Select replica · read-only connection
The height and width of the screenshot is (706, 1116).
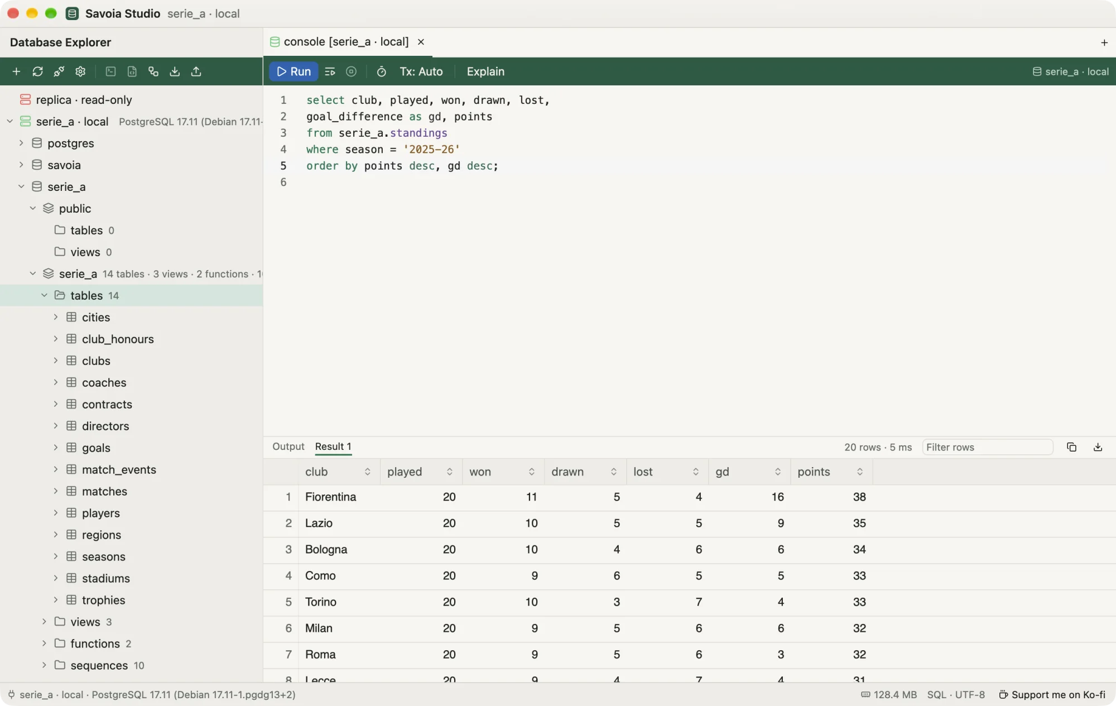[131, 99]
